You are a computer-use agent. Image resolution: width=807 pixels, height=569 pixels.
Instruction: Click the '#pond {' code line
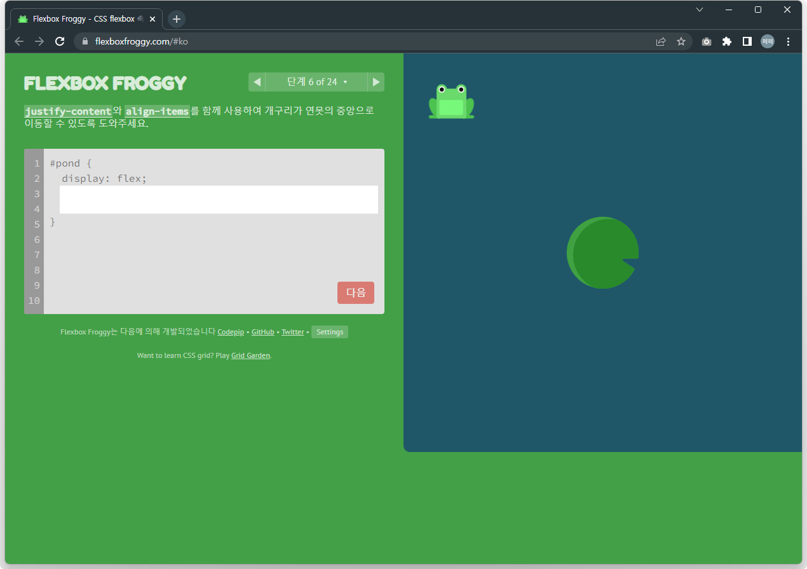[71, 163]
